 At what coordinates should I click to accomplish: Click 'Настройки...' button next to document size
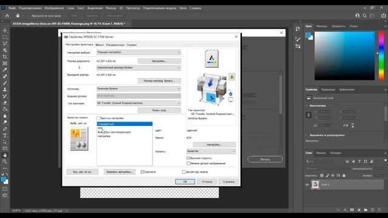(159, 61)
